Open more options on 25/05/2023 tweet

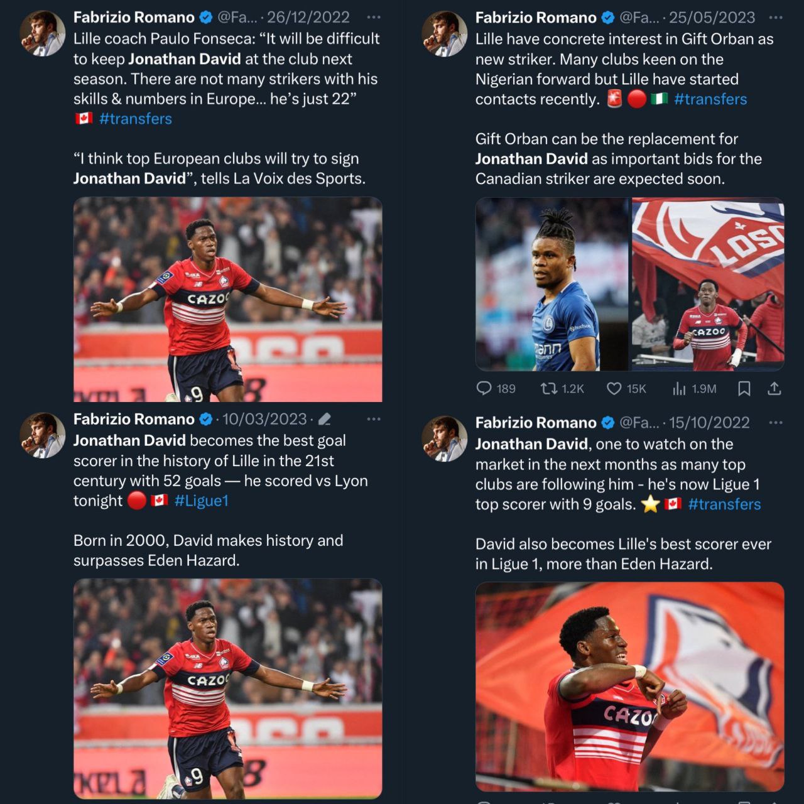pyautogui.click(x=776, y=17)
